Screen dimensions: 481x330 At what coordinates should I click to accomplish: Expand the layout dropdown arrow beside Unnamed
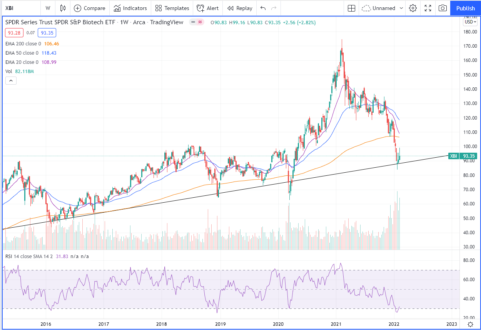pos(401,8)
